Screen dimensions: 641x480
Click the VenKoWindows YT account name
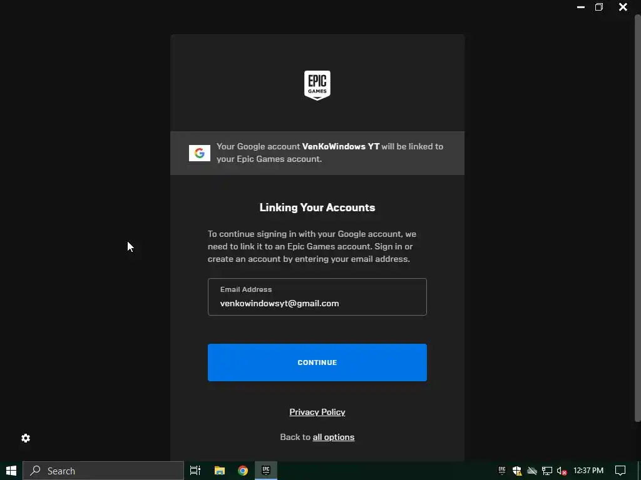341,146
